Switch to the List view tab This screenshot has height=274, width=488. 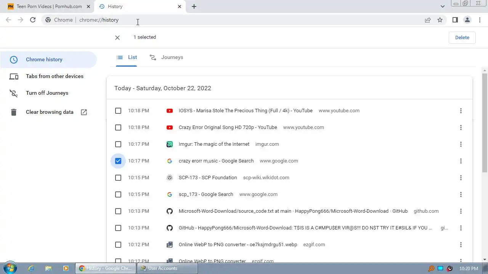[127, 57]
